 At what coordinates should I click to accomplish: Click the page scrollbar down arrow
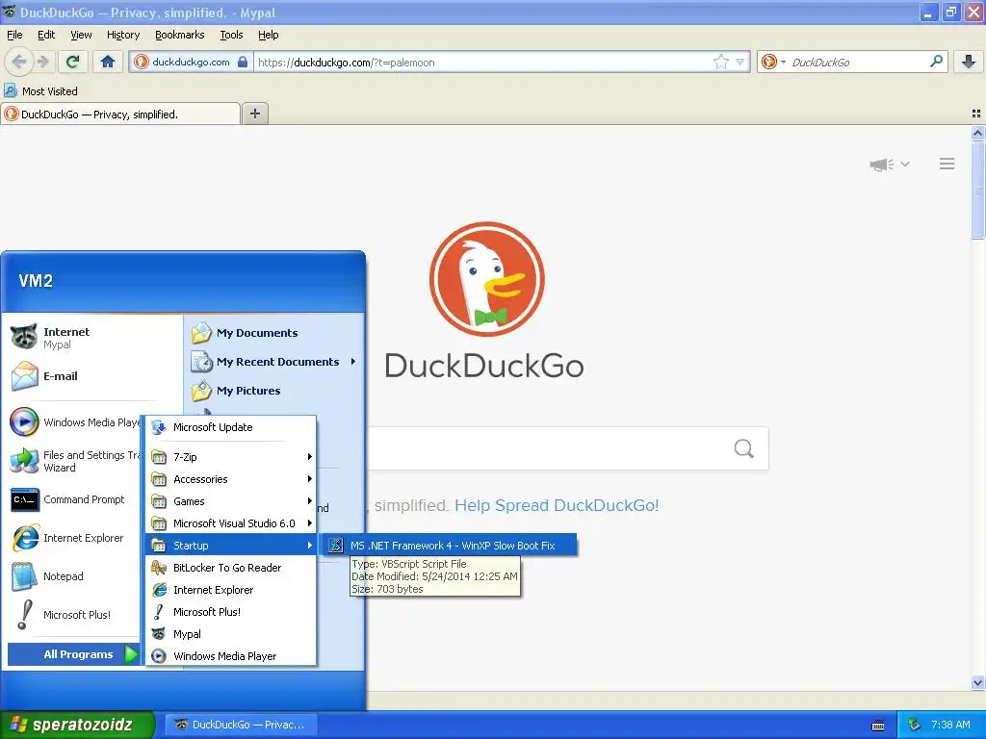pyautogui.click(x=977, y=682)
